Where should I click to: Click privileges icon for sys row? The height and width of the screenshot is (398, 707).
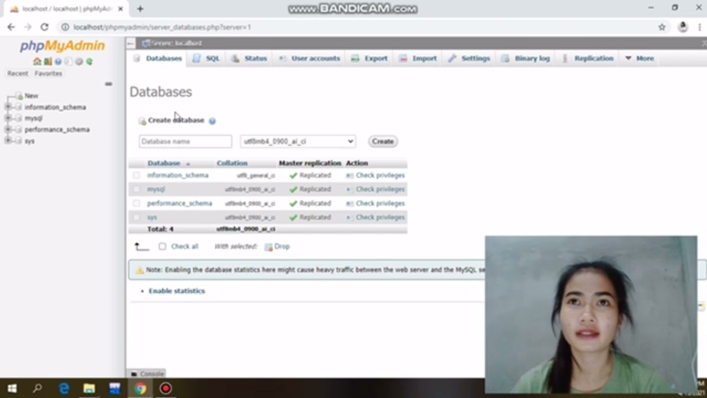[x=349, y=217]
